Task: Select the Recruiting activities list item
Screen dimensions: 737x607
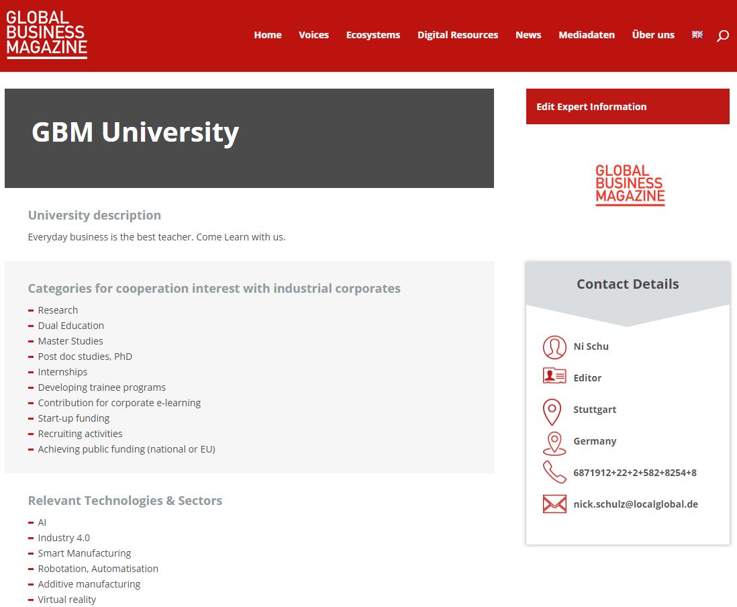Action: pos(80,434)
